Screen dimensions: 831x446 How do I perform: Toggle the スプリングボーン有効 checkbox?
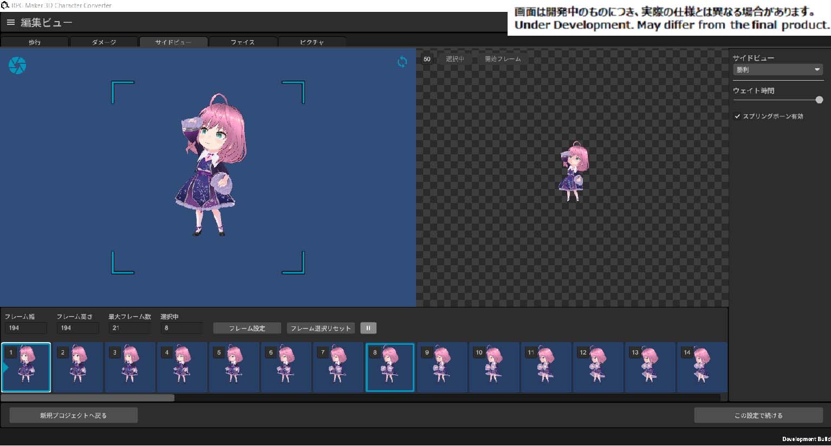pos(737,116)
